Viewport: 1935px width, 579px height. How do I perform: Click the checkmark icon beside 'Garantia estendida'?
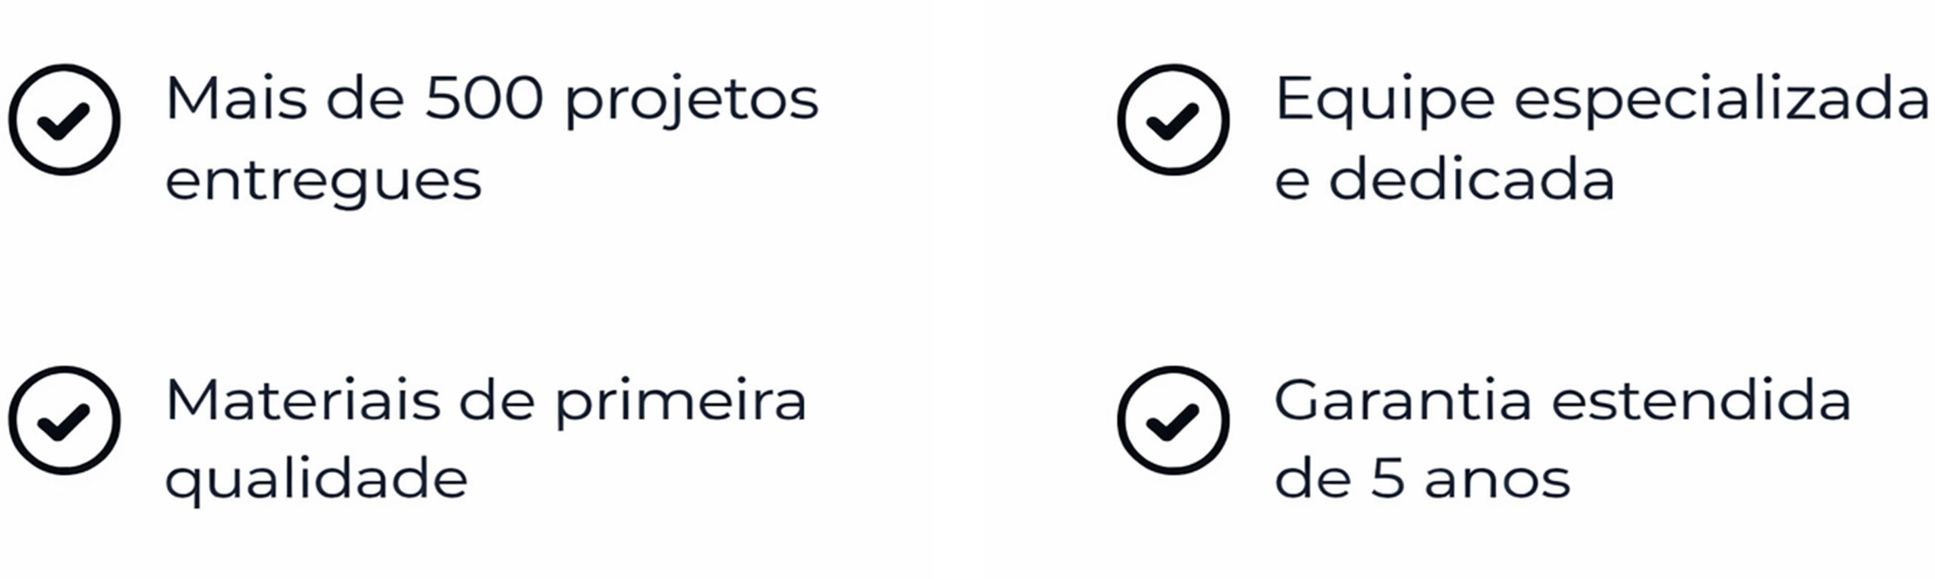pos(1173,421)
